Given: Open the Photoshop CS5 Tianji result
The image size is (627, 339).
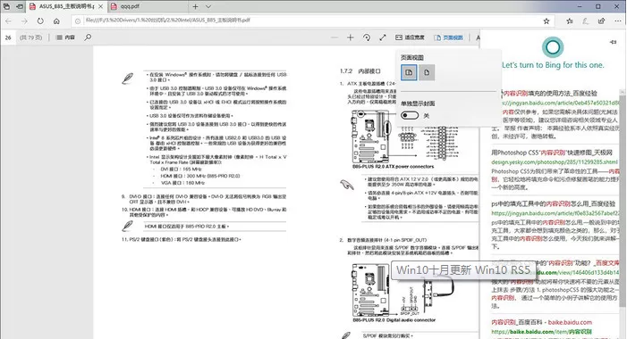Looking at the screenshot, I should pyautogui.click(x=552, y=153).
